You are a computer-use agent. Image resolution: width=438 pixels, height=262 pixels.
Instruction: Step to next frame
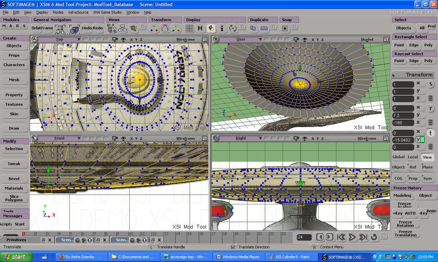tap(329, 237)
